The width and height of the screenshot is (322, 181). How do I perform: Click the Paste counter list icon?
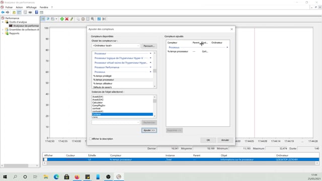coord(83,19)
